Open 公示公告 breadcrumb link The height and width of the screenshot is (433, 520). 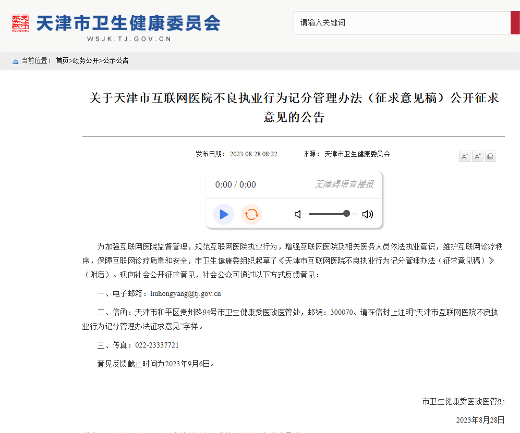click(x=116, y=60)
